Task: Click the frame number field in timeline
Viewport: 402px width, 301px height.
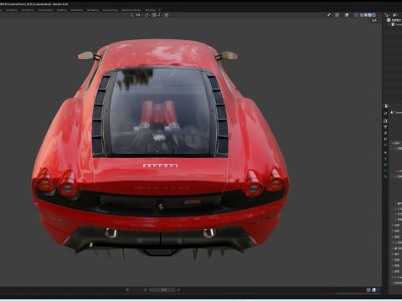Action: click(162, 290)
